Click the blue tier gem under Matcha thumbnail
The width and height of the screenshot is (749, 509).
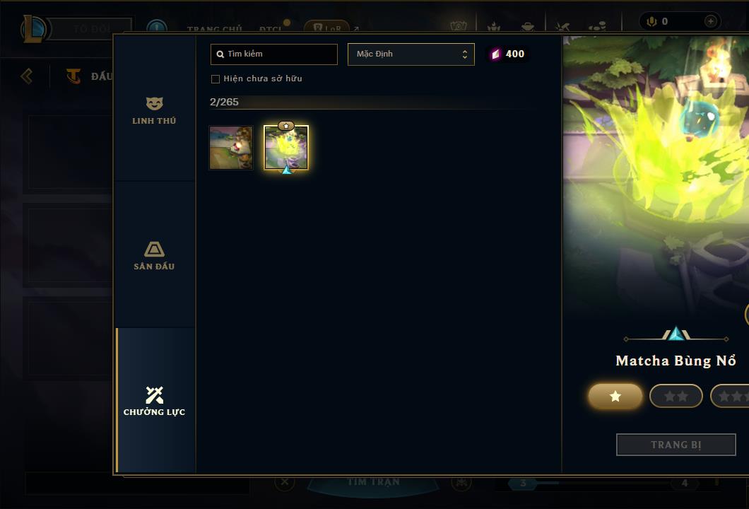coord(287,169)
